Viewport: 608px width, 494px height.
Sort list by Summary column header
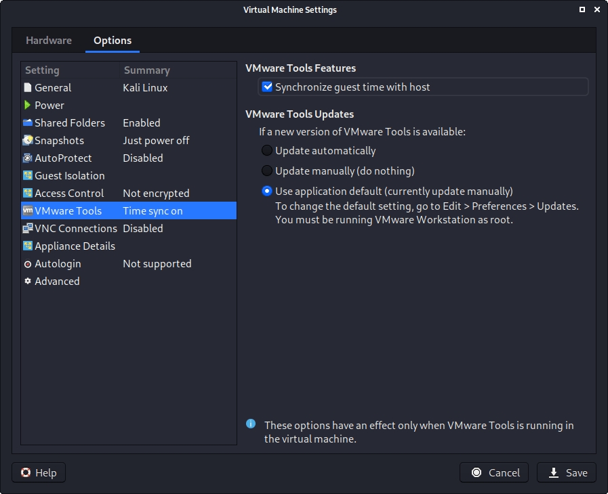(x=146, y=70)
